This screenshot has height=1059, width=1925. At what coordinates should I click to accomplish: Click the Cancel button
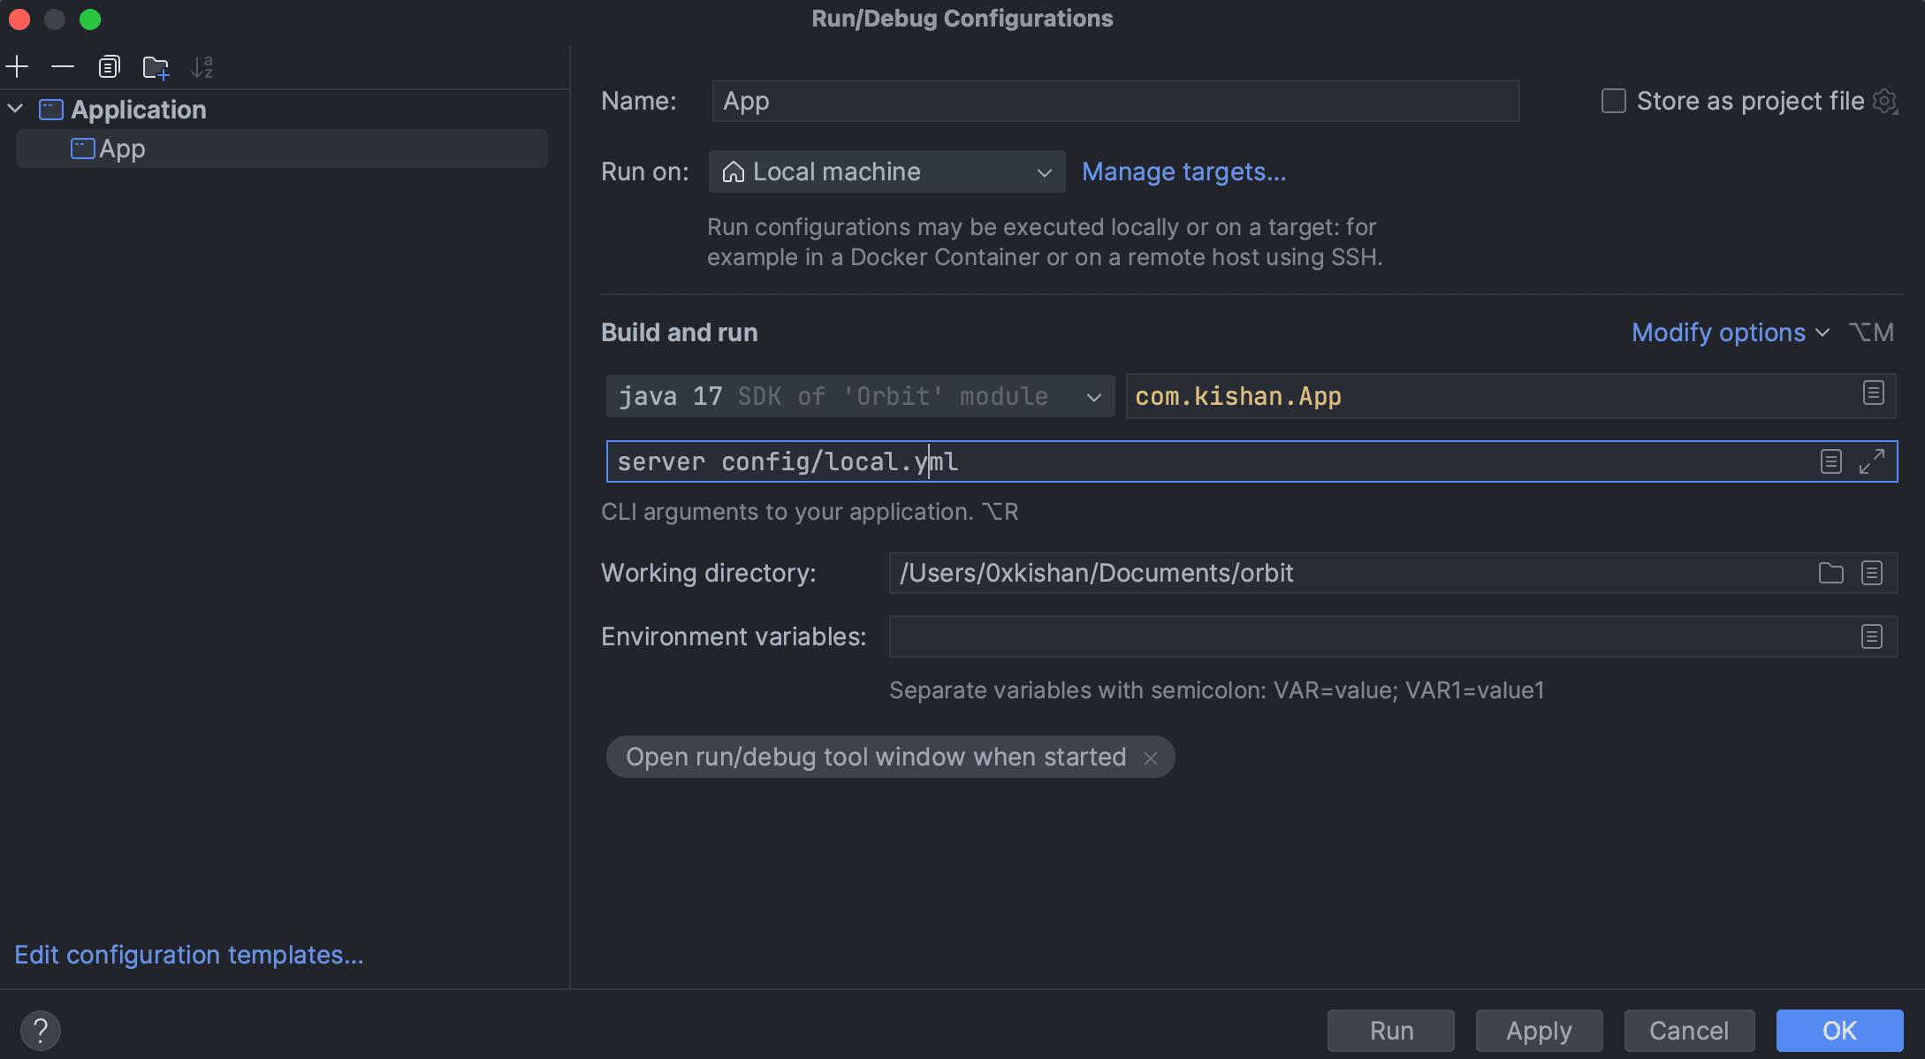pos(1689,1031)
